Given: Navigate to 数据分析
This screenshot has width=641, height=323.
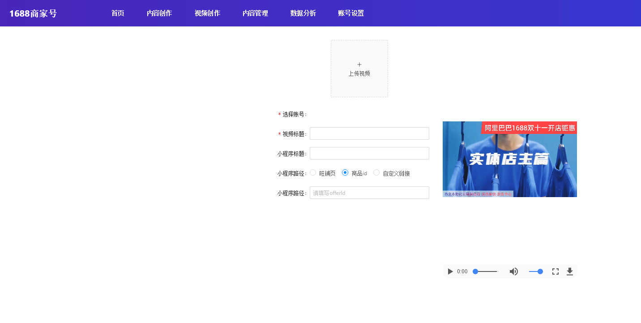Looking at the screenshot, I should [303, 13].
